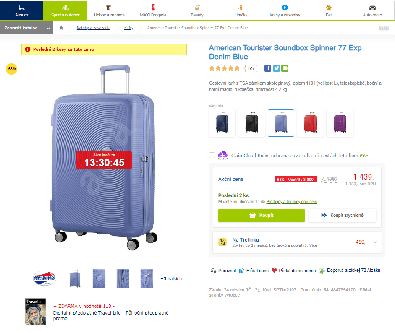Share the product on Facebook
The width and height of the screenshot is (395, 333).
[268, 68]
